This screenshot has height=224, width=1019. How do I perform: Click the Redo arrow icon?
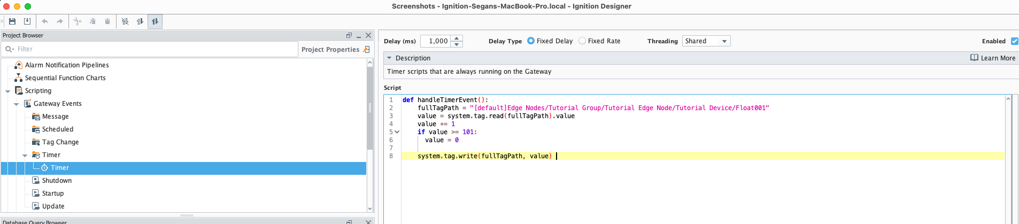point(60,21)
